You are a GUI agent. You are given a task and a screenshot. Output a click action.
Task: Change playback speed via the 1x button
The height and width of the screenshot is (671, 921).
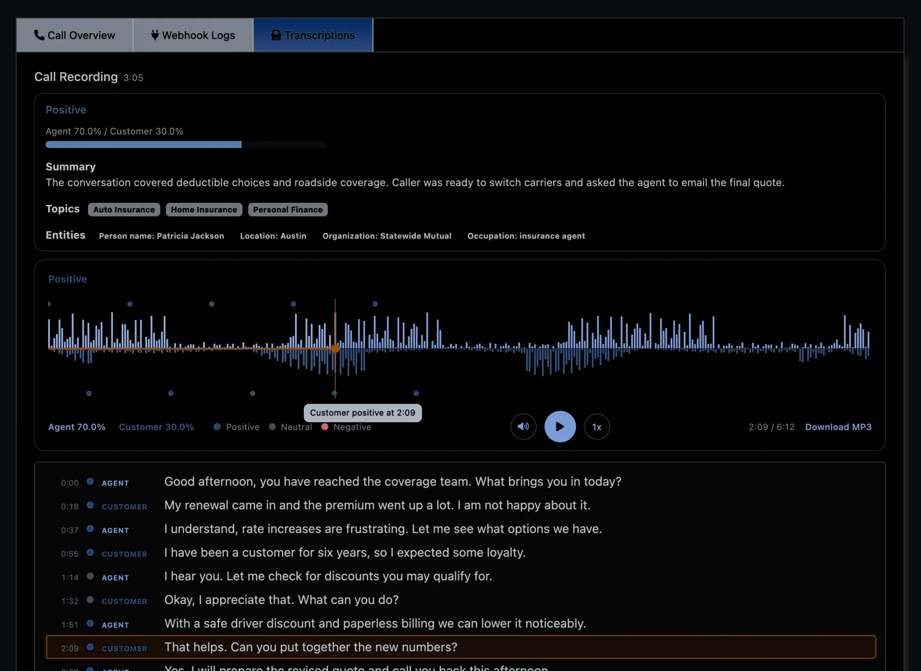click(597, 426)
